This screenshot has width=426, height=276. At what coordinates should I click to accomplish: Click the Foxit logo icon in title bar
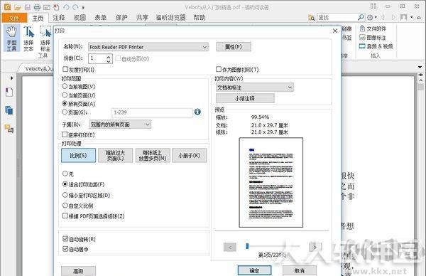click(x=7, y=7)
